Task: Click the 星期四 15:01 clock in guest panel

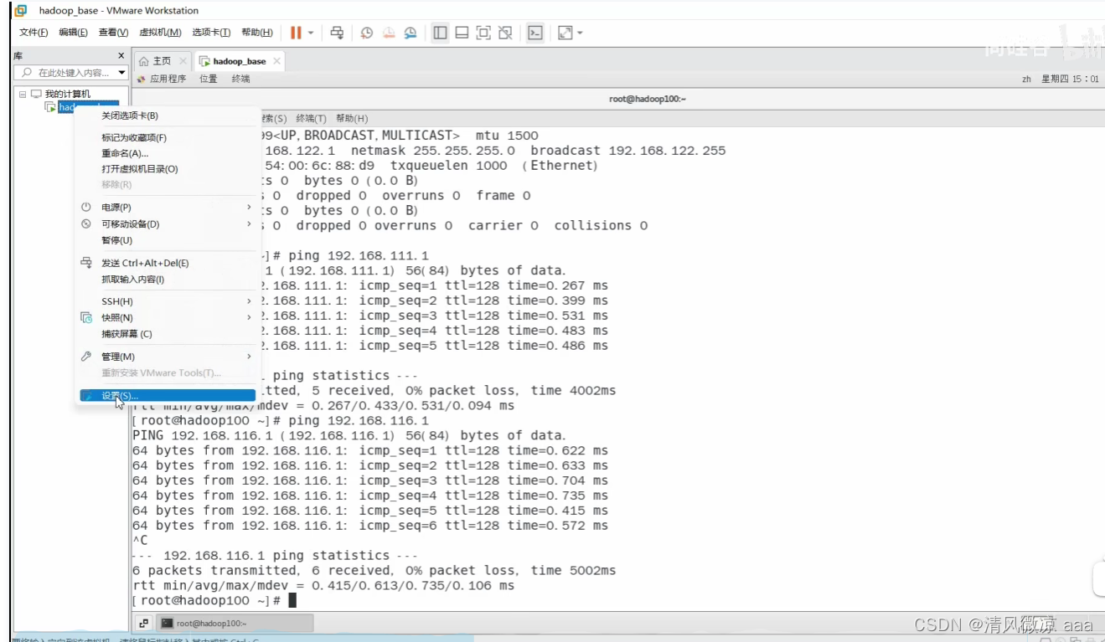Action: [x=1070, y=79]
